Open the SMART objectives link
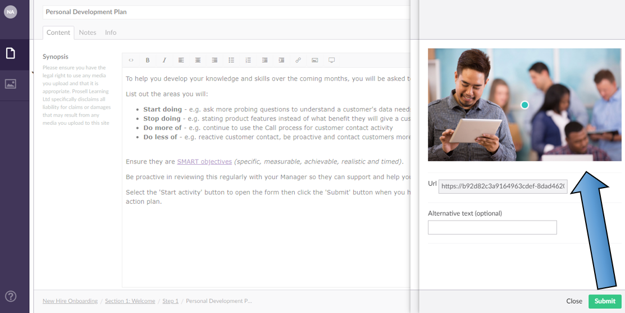625x313 pixels. (x=204, y=162)
